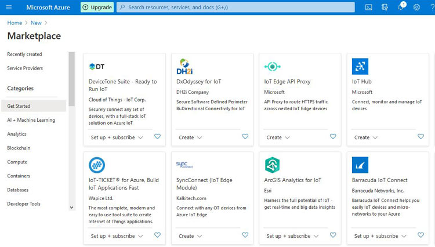Click the DeviceTone DT logo
This screenshot has width=435, height=247.
[97, 67]
